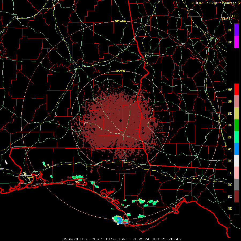This screenshot has height=241, width=241.
Task: Click the 'HA' legend label
Action: (230, 90)
